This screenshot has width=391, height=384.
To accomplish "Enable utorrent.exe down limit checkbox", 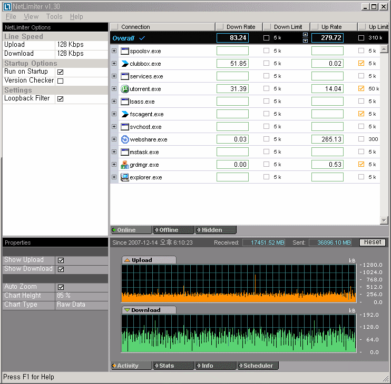I will 266,88.
